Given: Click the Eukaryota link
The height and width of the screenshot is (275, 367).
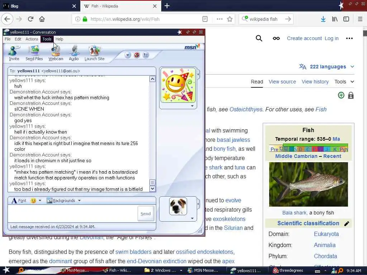Looking at the screenshot, I should (x=326, y=234).
